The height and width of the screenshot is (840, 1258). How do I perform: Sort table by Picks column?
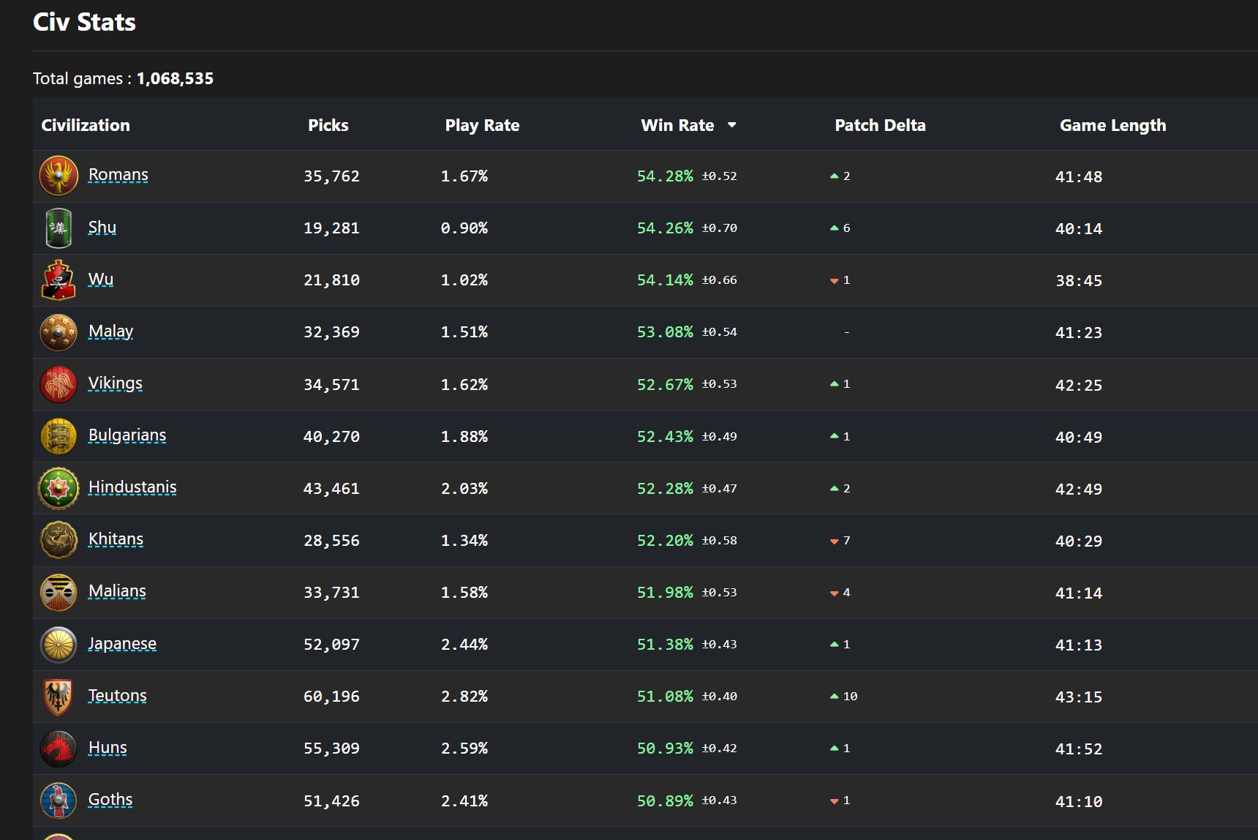tap(328, 125)
